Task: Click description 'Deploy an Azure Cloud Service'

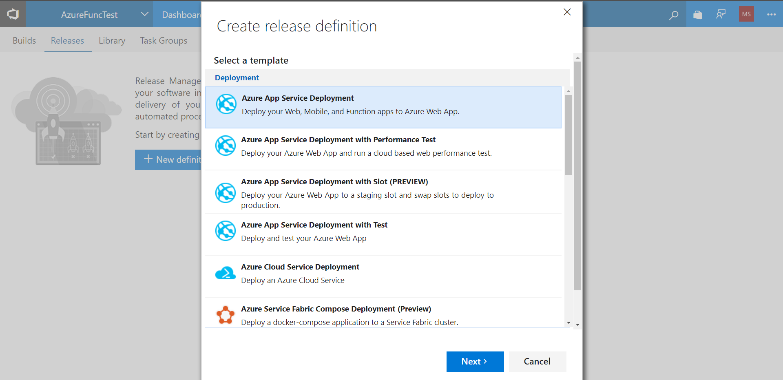Action: [x=293, y=281]
